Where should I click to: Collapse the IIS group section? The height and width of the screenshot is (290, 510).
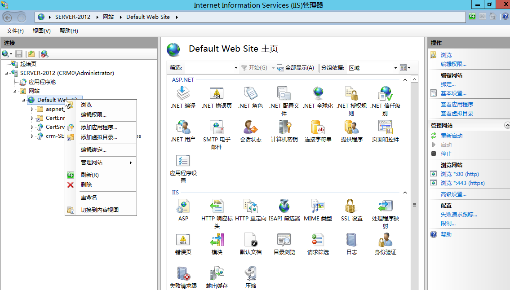405,193
